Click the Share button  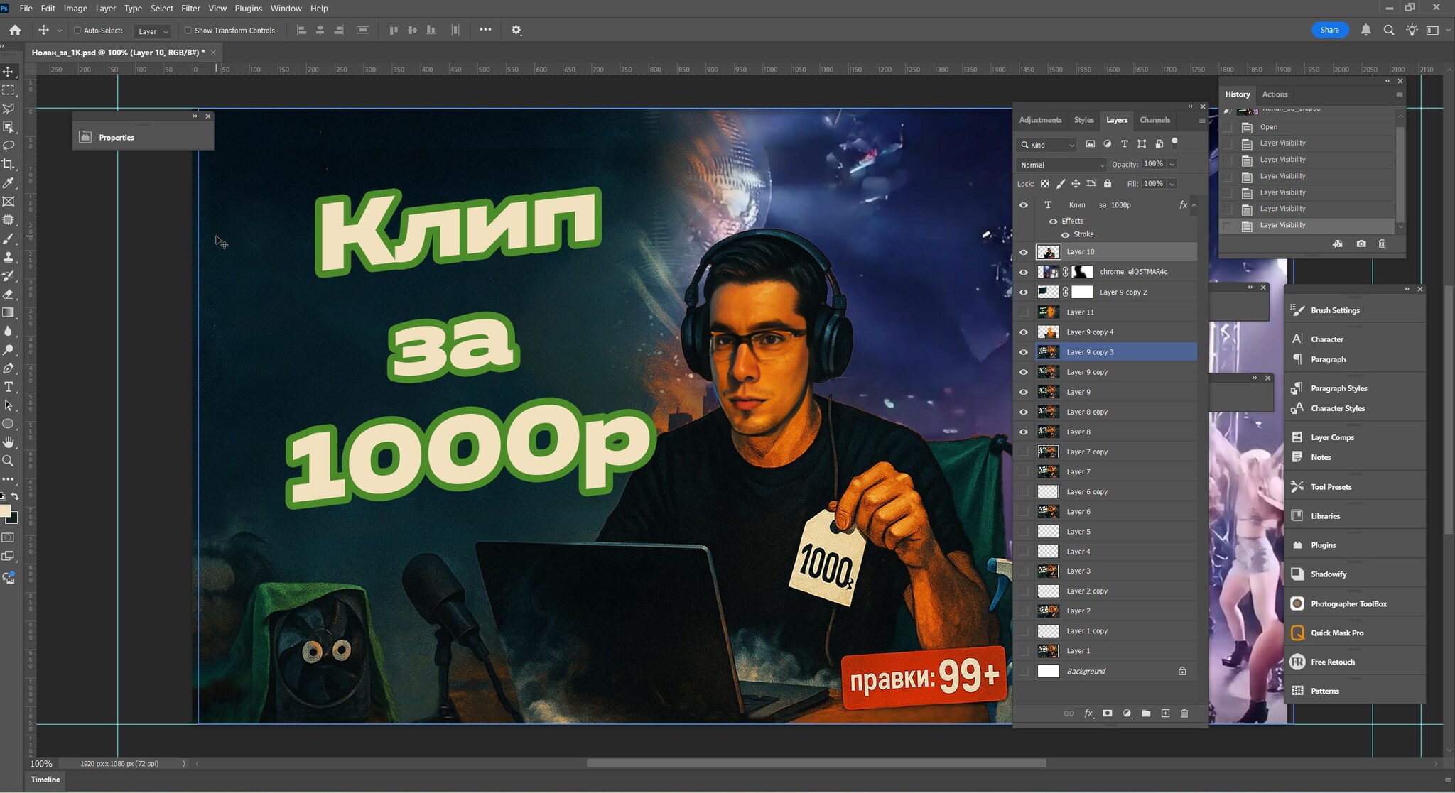tap(1329, 30)
